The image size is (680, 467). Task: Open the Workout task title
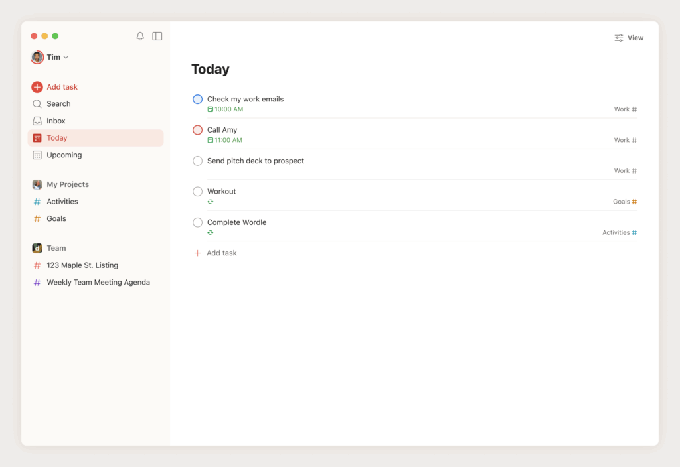point(222,192)
